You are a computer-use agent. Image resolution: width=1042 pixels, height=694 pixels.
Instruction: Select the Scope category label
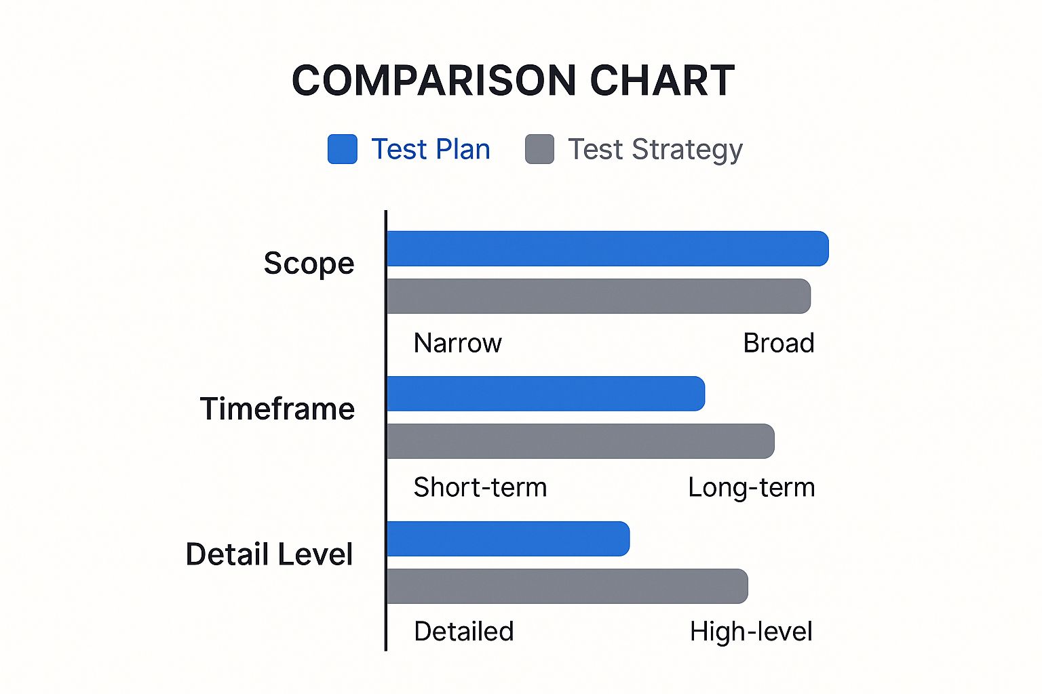coord(309,264)
